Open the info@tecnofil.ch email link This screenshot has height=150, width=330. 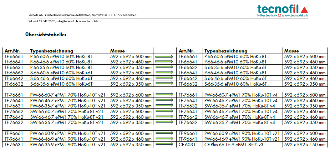67,21
